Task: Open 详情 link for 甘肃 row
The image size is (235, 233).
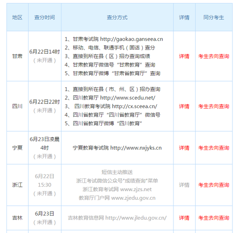Action: pyautogui.click(x=184, y=56)
